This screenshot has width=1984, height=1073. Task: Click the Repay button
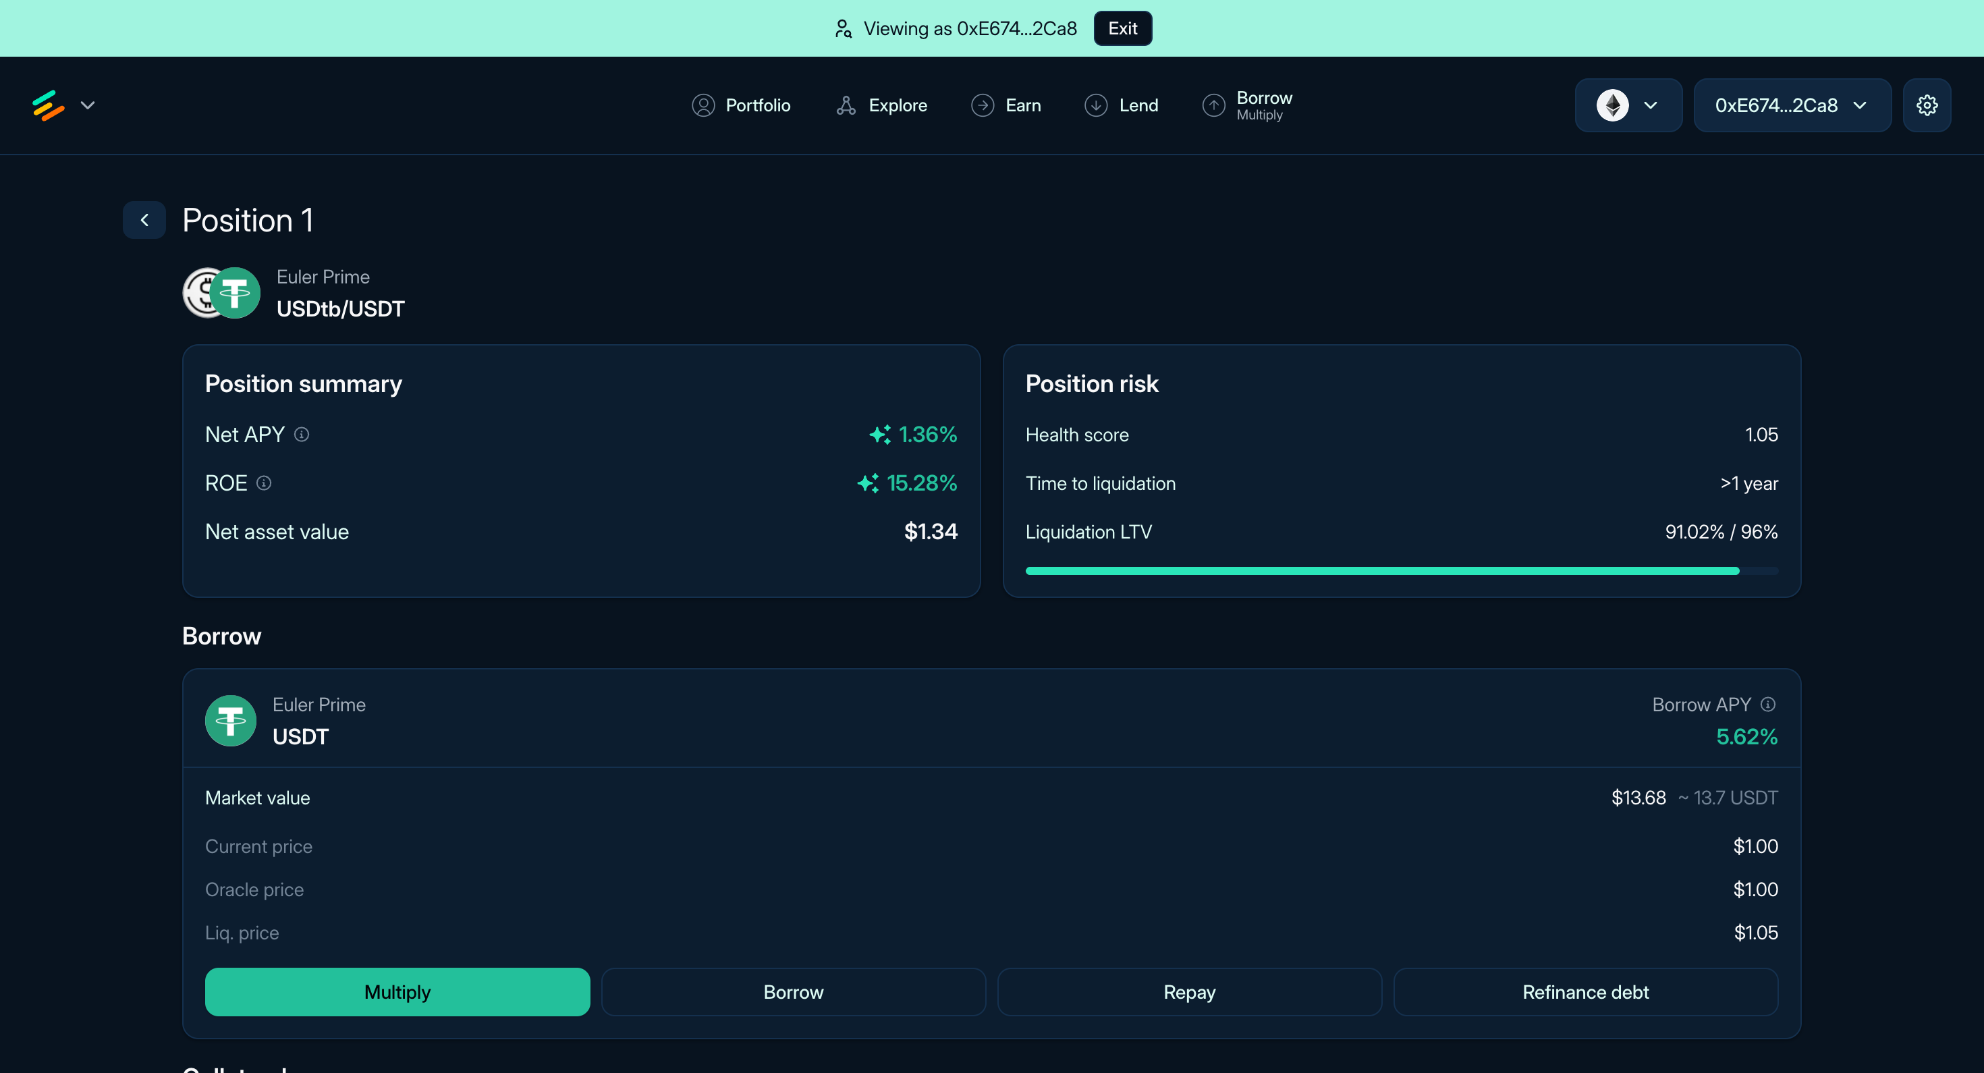(x=1189, y=992)
